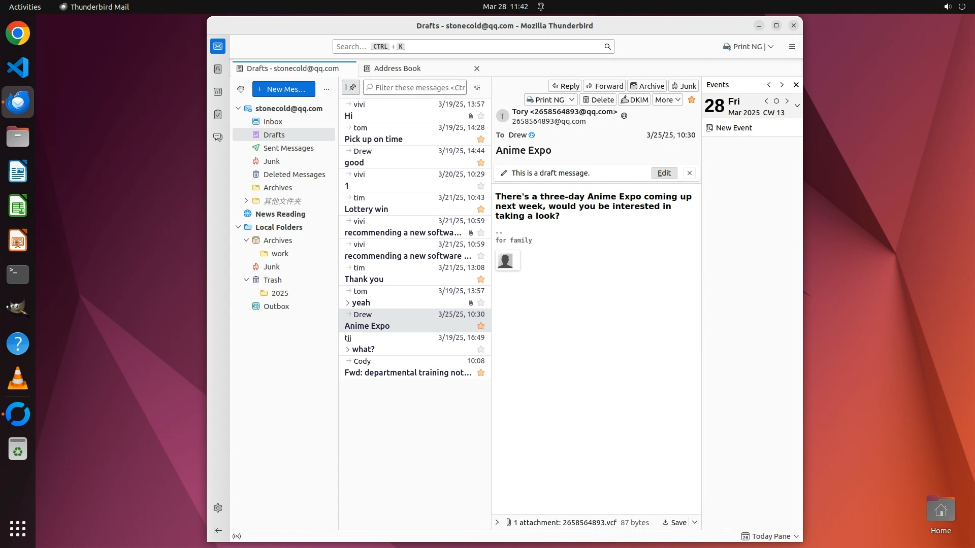The image size is (975, 548).
Task: Open the attachment Save dropdown arrow
Action: [x=695, y=522]
